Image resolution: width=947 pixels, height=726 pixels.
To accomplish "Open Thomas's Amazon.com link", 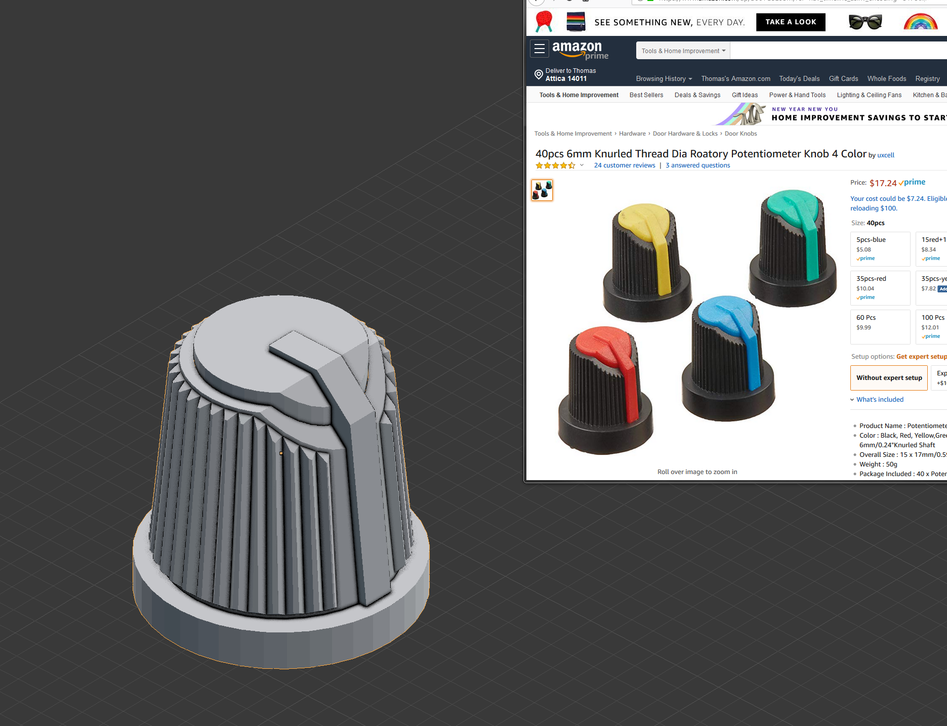I will pyautogui.click(x=735, y=78).
